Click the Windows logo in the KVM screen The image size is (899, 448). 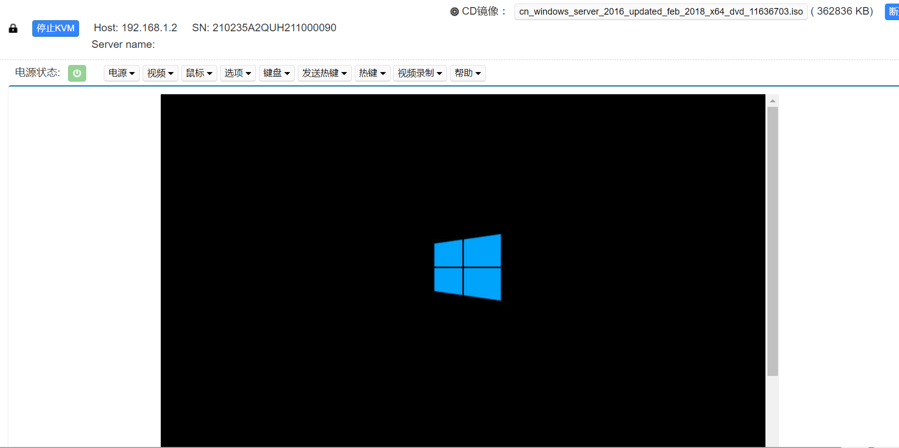(x=468, y=267)
